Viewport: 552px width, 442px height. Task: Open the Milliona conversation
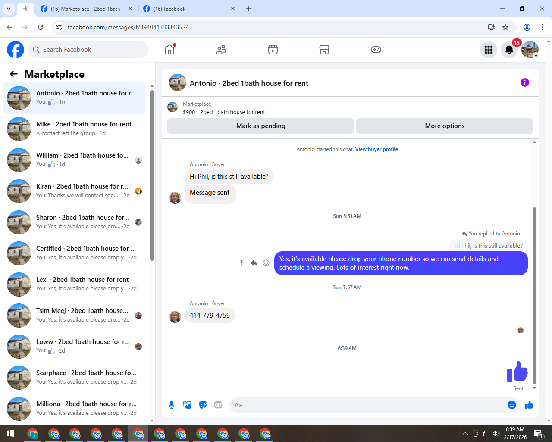tap(74, 409)
